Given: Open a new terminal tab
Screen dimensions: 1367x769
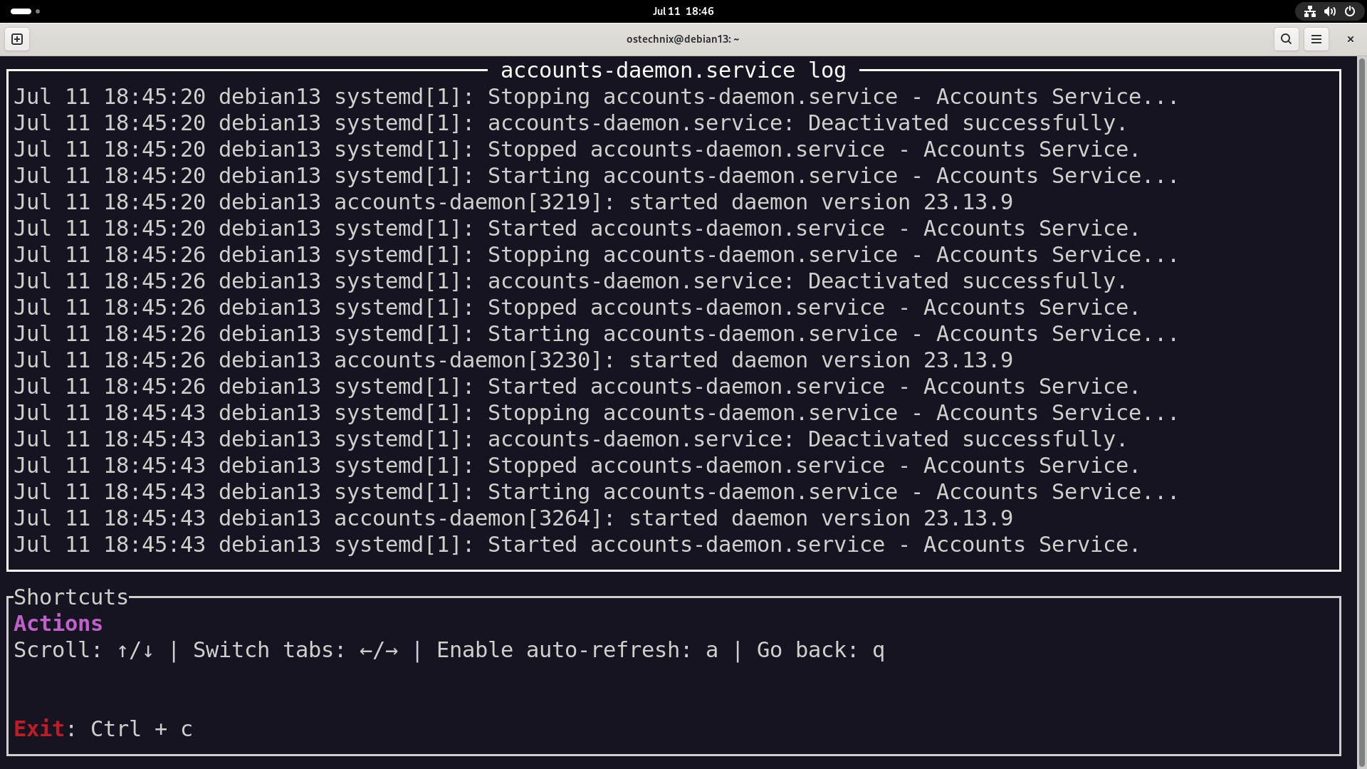Looking at the screenshot, I should pyautogui.click(x=16, y=39).
